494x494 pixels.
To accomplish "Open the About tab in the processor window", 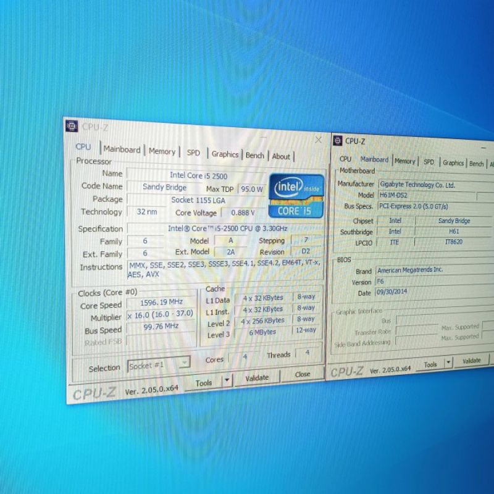I will click(x=281, y=157).
